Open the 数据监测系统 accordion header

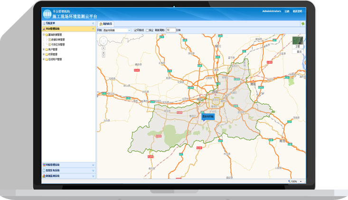68,176
